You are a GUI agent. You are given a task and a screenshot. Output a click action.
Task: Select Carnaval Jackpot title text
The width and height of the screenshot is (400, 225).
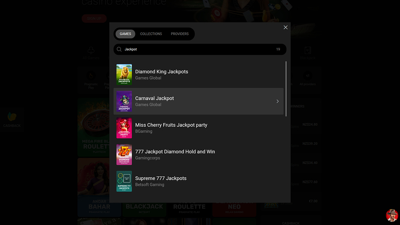(154, 98)
